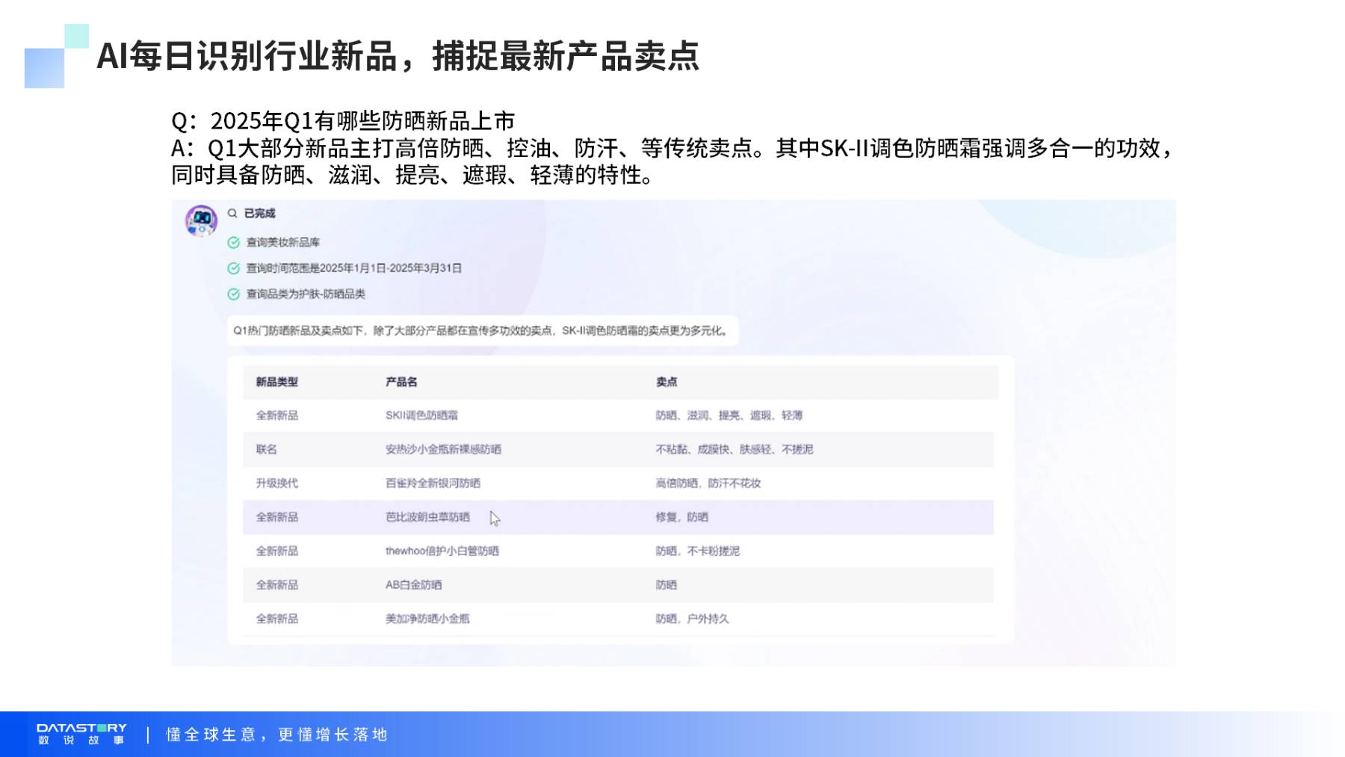This screenshot has width=1345, height=757.
Task: Open the 美加净防晒小金瓶 entry
Action: [x=427, y=619]
